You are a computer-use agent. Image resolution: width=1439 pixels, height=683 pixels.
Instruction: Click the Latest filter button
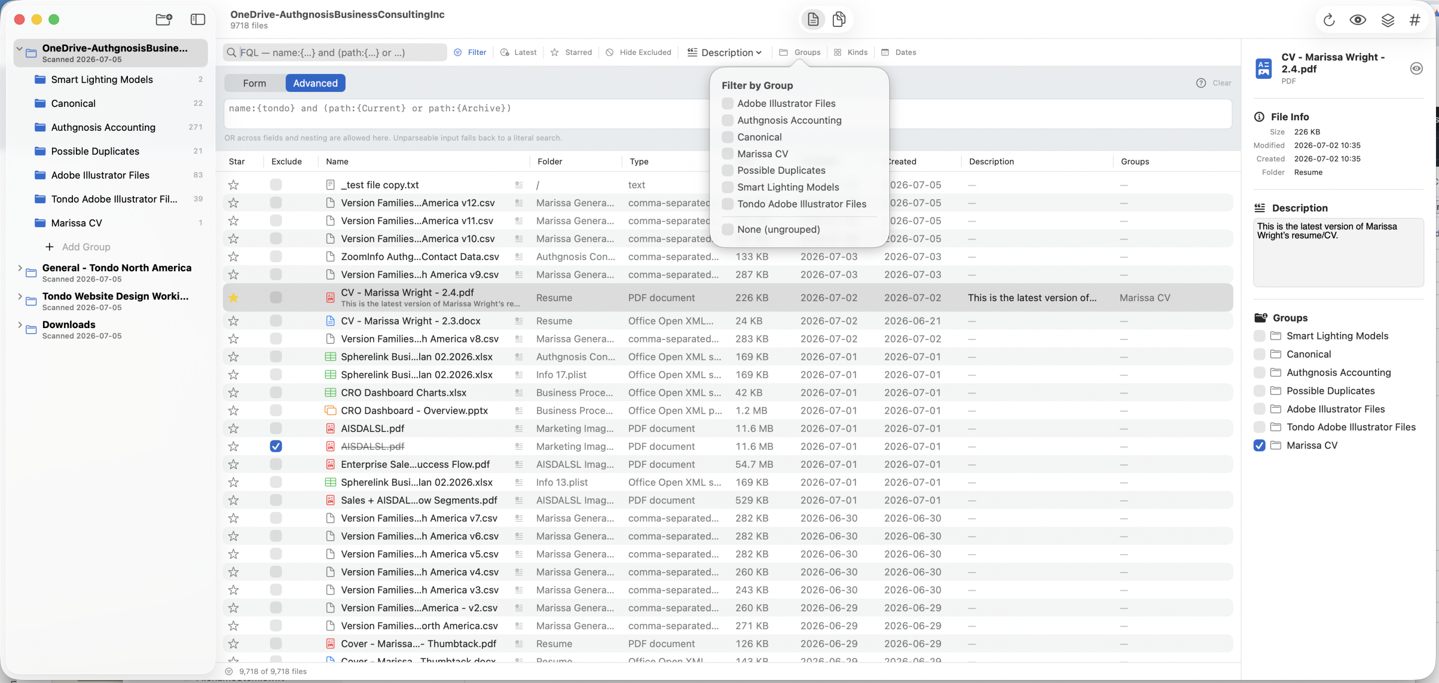[x=519, y=52]
